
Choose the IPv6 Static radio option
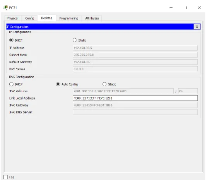coord(104,84)
